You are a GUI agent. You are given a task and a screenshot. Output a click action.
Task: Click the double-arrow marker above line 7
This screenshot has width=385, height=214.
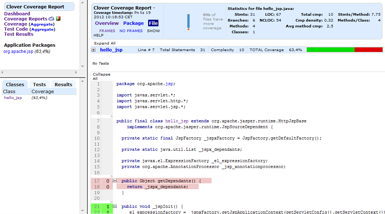112,116
